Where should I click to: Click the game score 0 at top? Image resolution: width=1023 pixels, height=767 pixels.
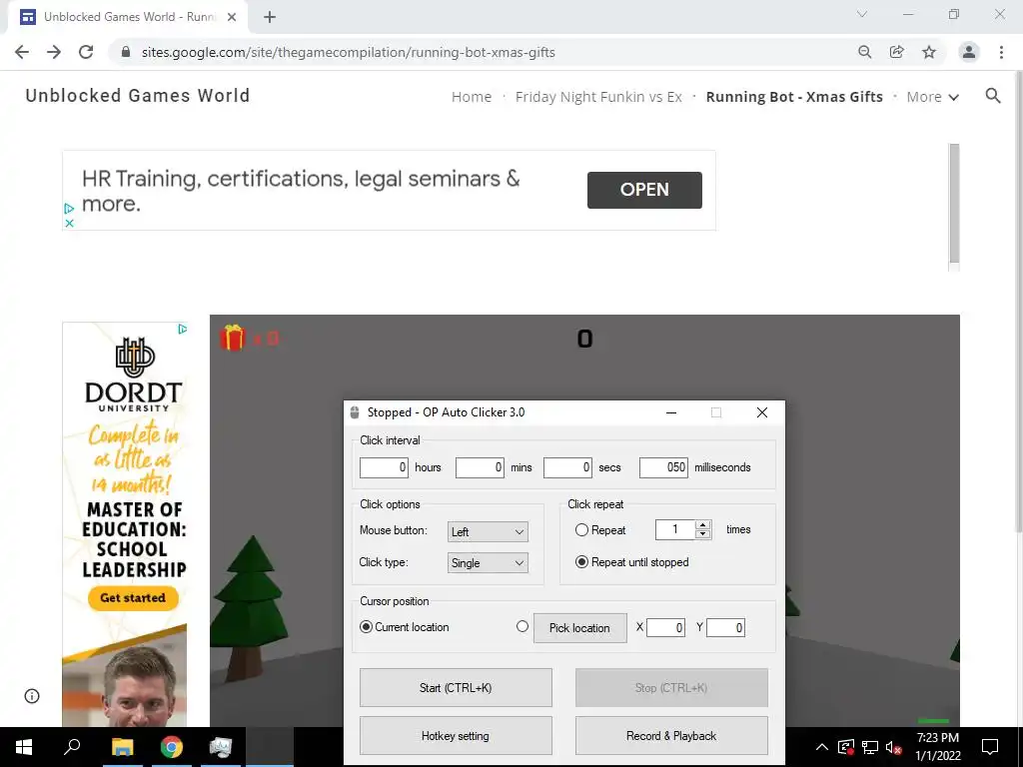(584, 339)
